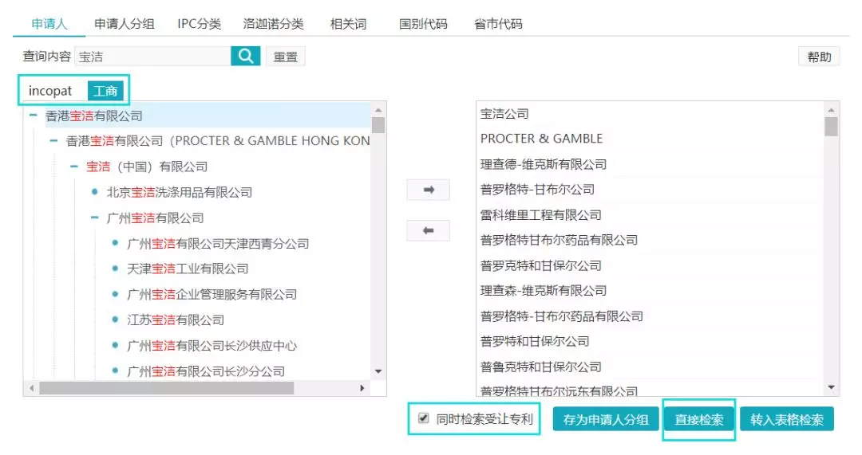Collapse the 广州宝洁有限公司 node
Viewport: 862px width, 455px height.
94,218
